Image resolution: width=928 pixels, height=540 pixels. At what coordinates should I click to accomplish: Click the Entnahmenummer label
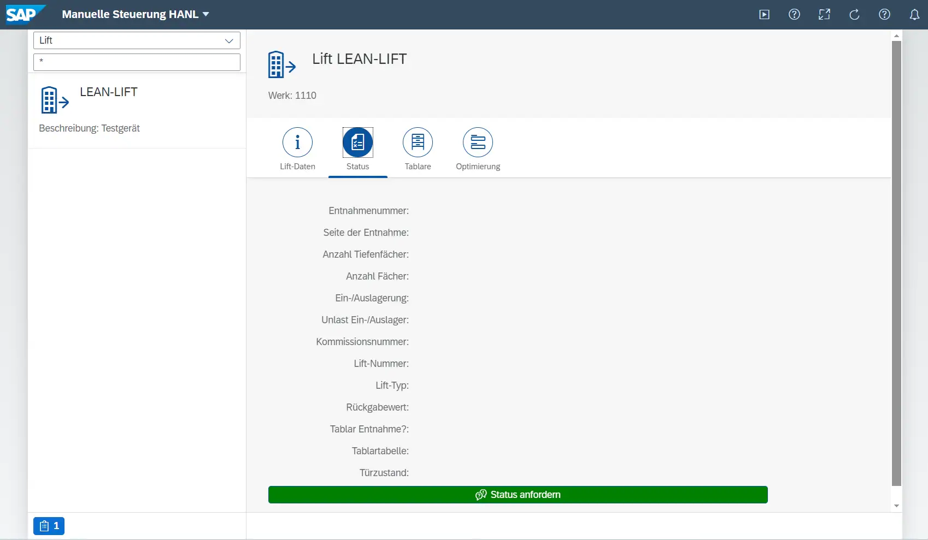369,211
